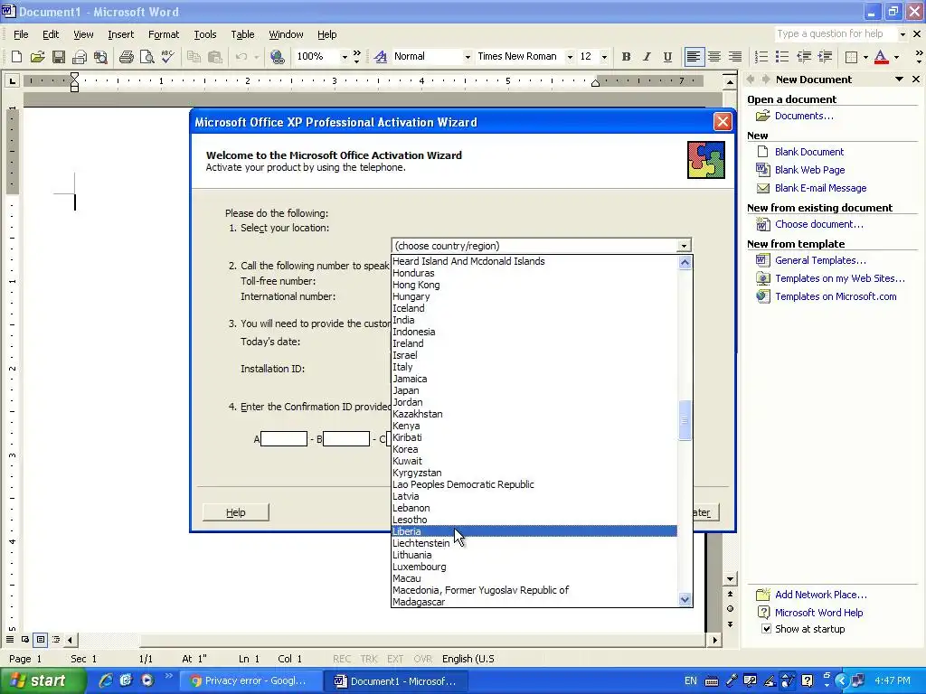Screen dimensions: 926x694
Task: Click the Help button in Activation Wizard
Action: (x=236, y=512)
